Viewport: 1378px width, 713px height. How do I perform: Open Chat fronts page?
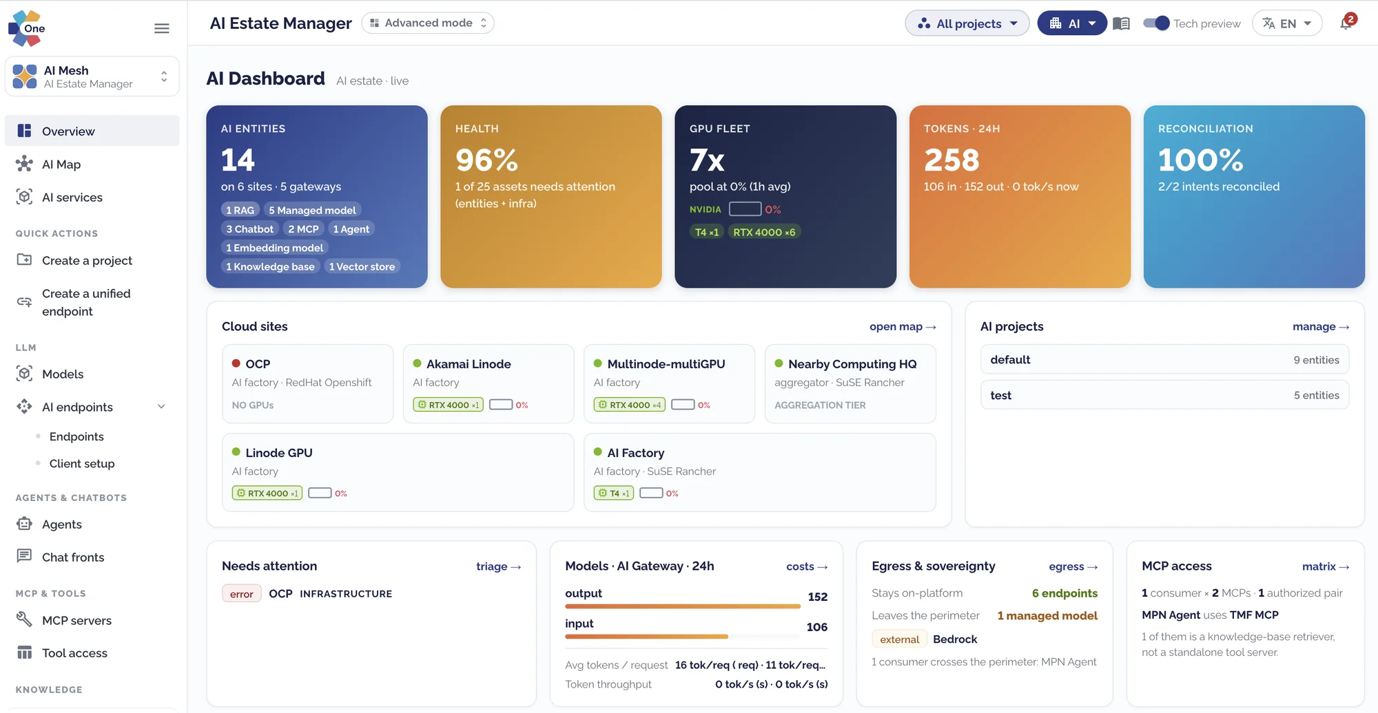coord(92,557)
